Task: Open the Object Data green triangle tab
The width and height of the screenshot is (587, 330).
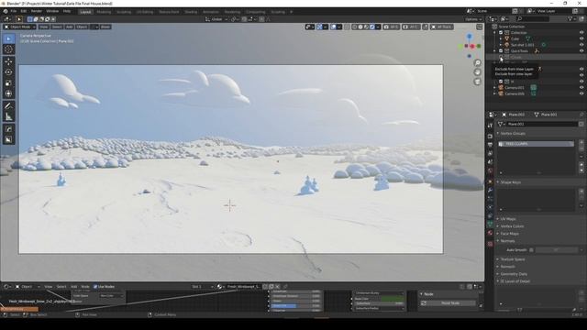Action: pos(490,224)
